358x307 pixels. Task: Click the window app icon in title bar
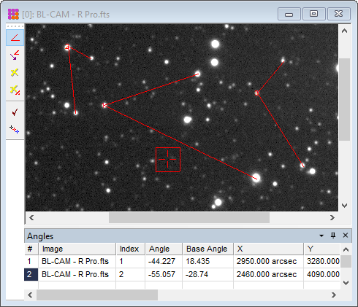pyautogui.click(x=13, y=14)
